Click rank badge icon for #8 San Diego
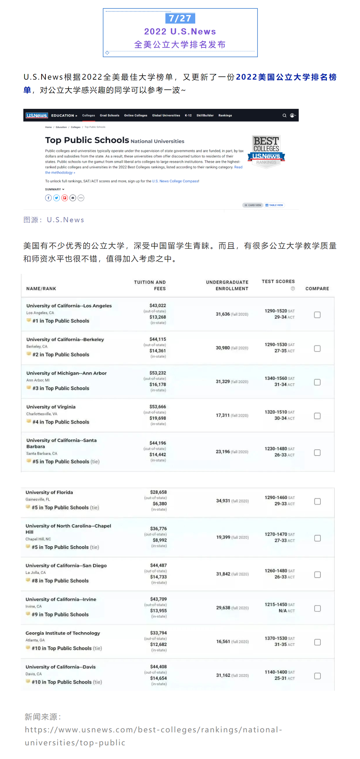Screen dimensions: 360x759 pos(28,580)
